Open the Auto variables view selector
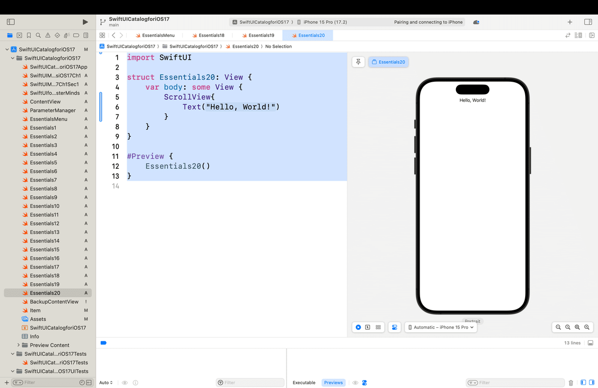Viewport: 598px width, 388px height. (106, 383)
